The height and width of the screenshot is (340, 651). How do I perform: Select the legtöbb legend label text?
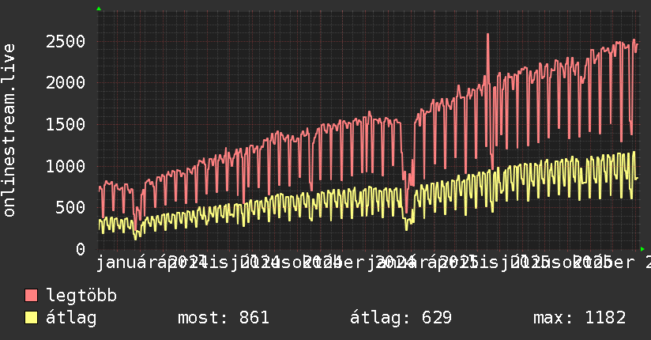(x=81, y=296)
